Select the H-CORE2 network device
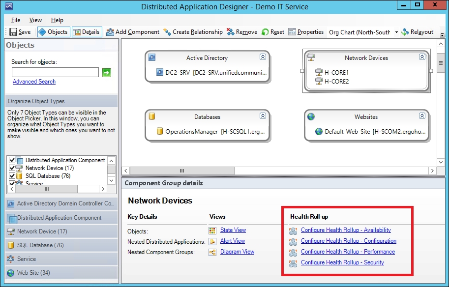449x287 pixels. pyautogui.click(x=332, y=81)
